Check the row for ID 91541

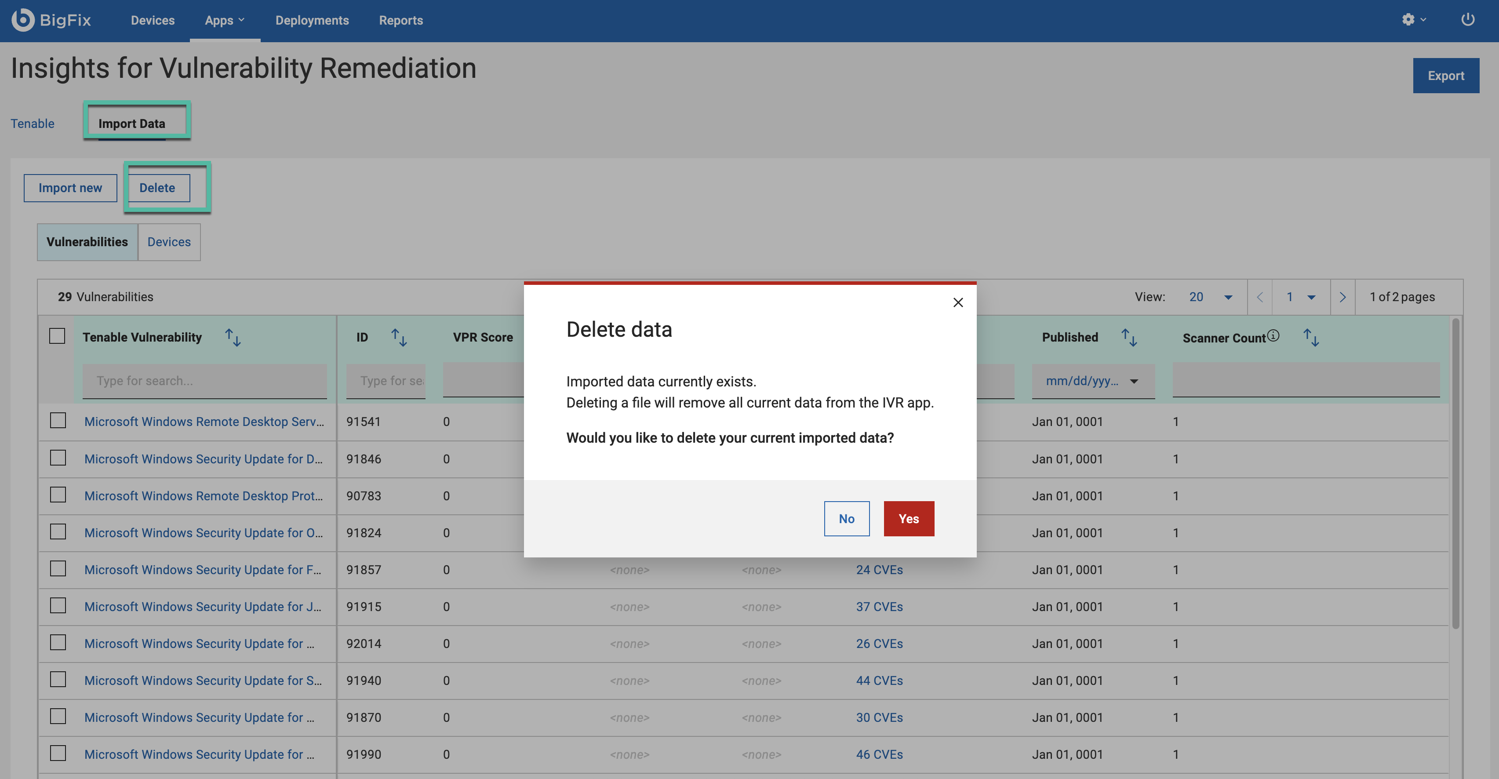58,421
